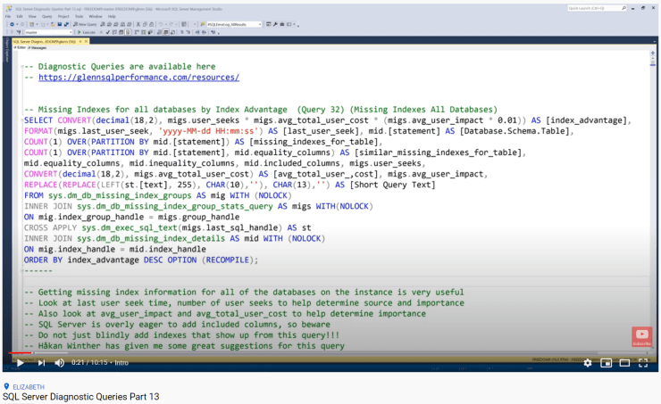The height and width of the screenshot is (404, 661).
Task: Click the Paste icon in toolbar
Action: click(x=151, y=24)
